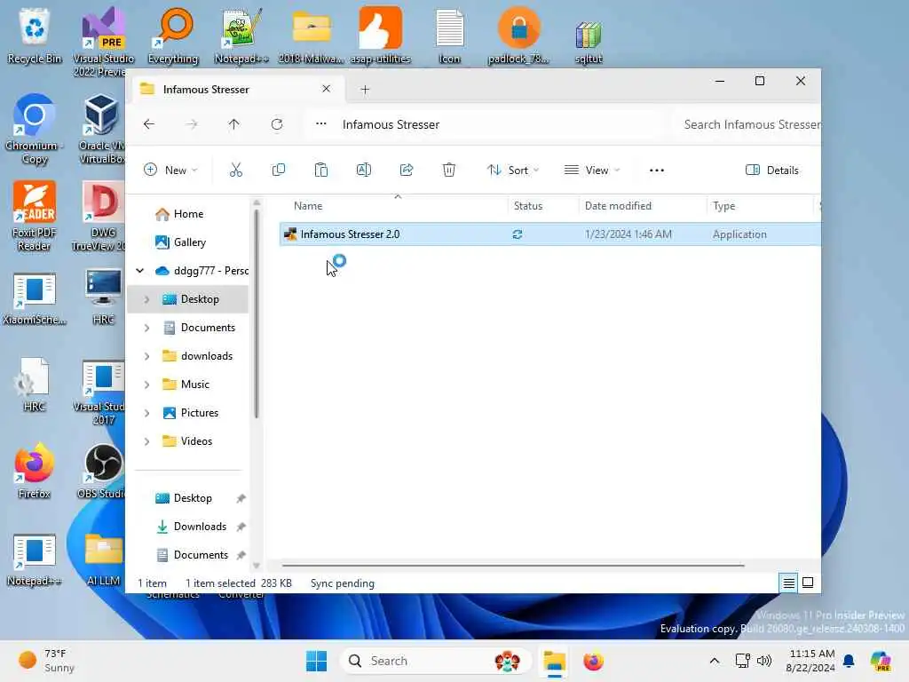Screen dimensions: 909x682
Task: Click the sync status icon of Infamous Stresser 2.0
Action: (x=518, y=234)
